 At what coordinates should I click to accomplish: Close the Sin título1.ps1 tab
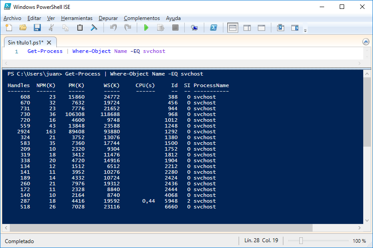pos(49,43)
